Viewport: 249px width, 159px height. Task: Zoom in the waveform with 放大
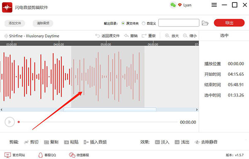pyautogui.click(x=172, y=36)
